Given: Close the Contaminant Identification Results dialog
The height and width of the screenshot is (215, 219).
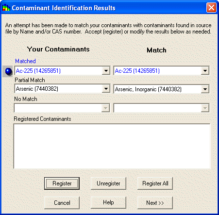Looking at the screenshot, I should [x=211, y=8].
